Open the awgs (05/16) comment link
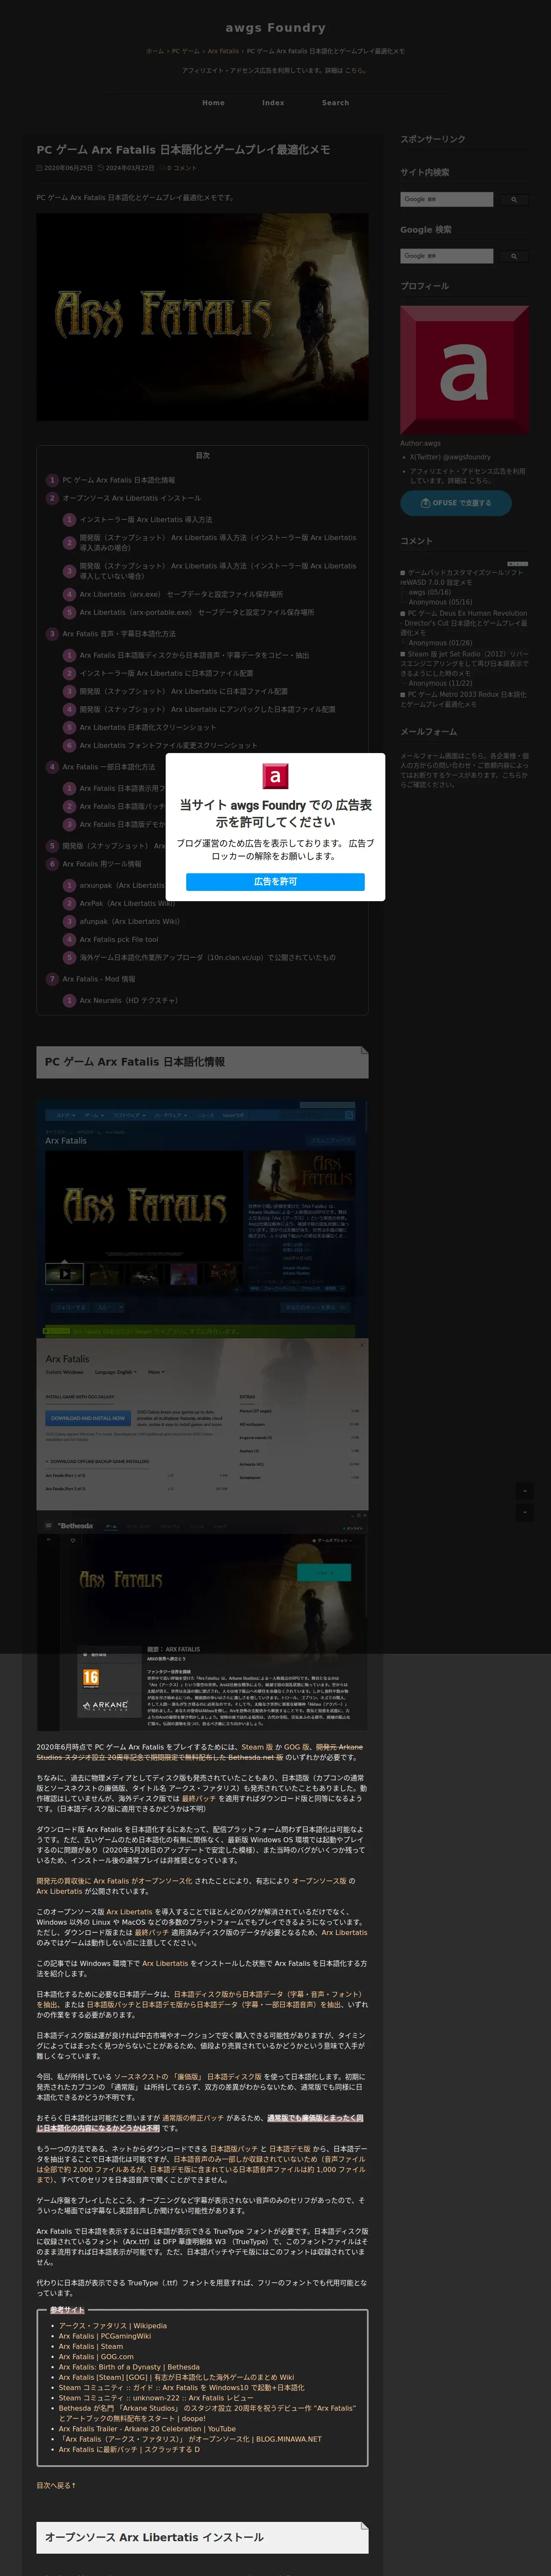The height and width of the screenshot is (2576, 551). (x=429, y=592)
